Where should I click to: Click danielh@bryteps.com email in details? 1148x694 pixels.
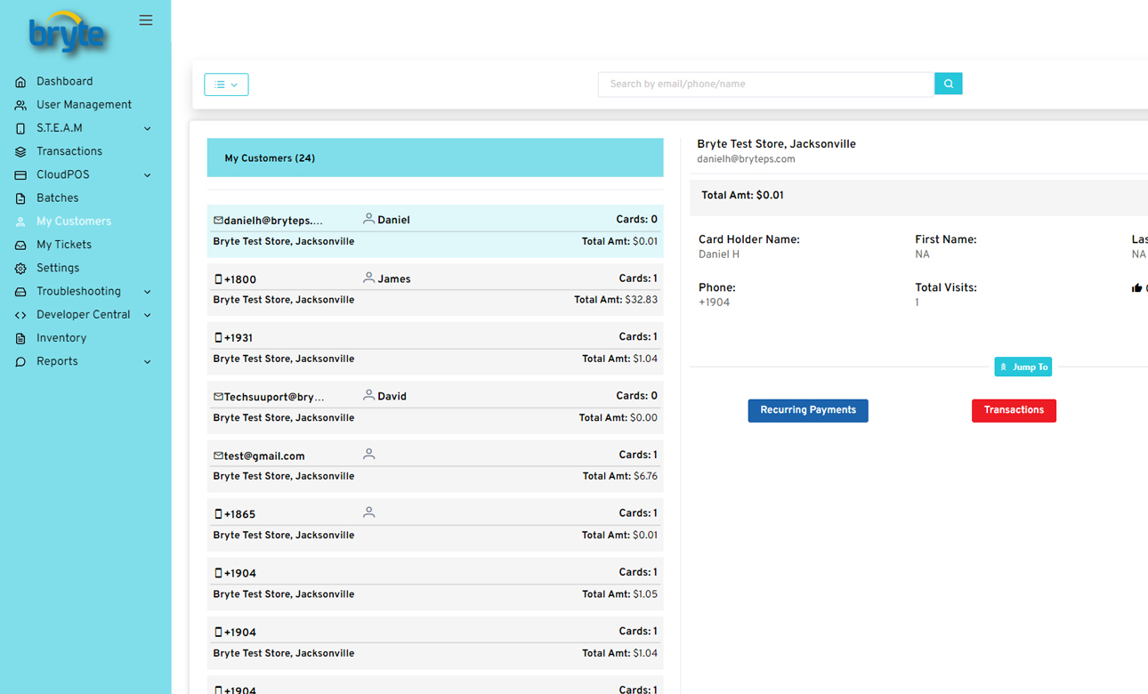point(746,159)
